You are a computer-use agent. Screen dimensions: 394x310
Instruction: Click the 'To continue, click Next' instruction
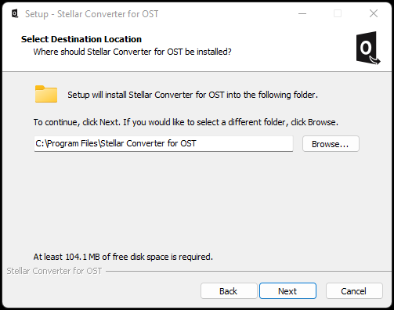tap(186, 122)
